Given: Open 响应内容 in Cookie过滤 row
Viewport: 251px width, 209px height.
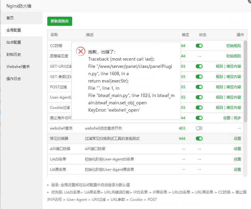Looking at the screenshot, I should (x=234, y=107).
